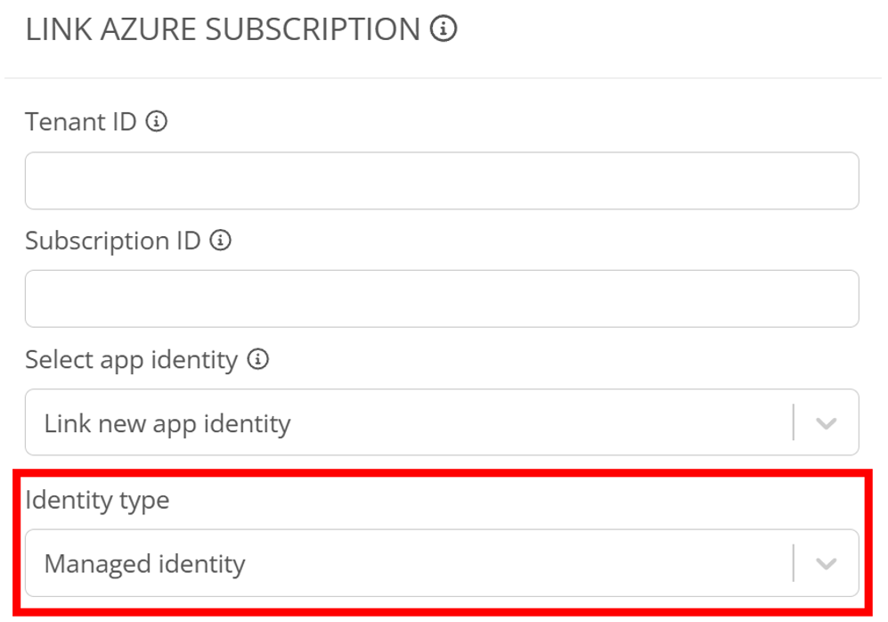Click the Subscription ID info icon
The image size is (888, 622).
pos(220,241)
